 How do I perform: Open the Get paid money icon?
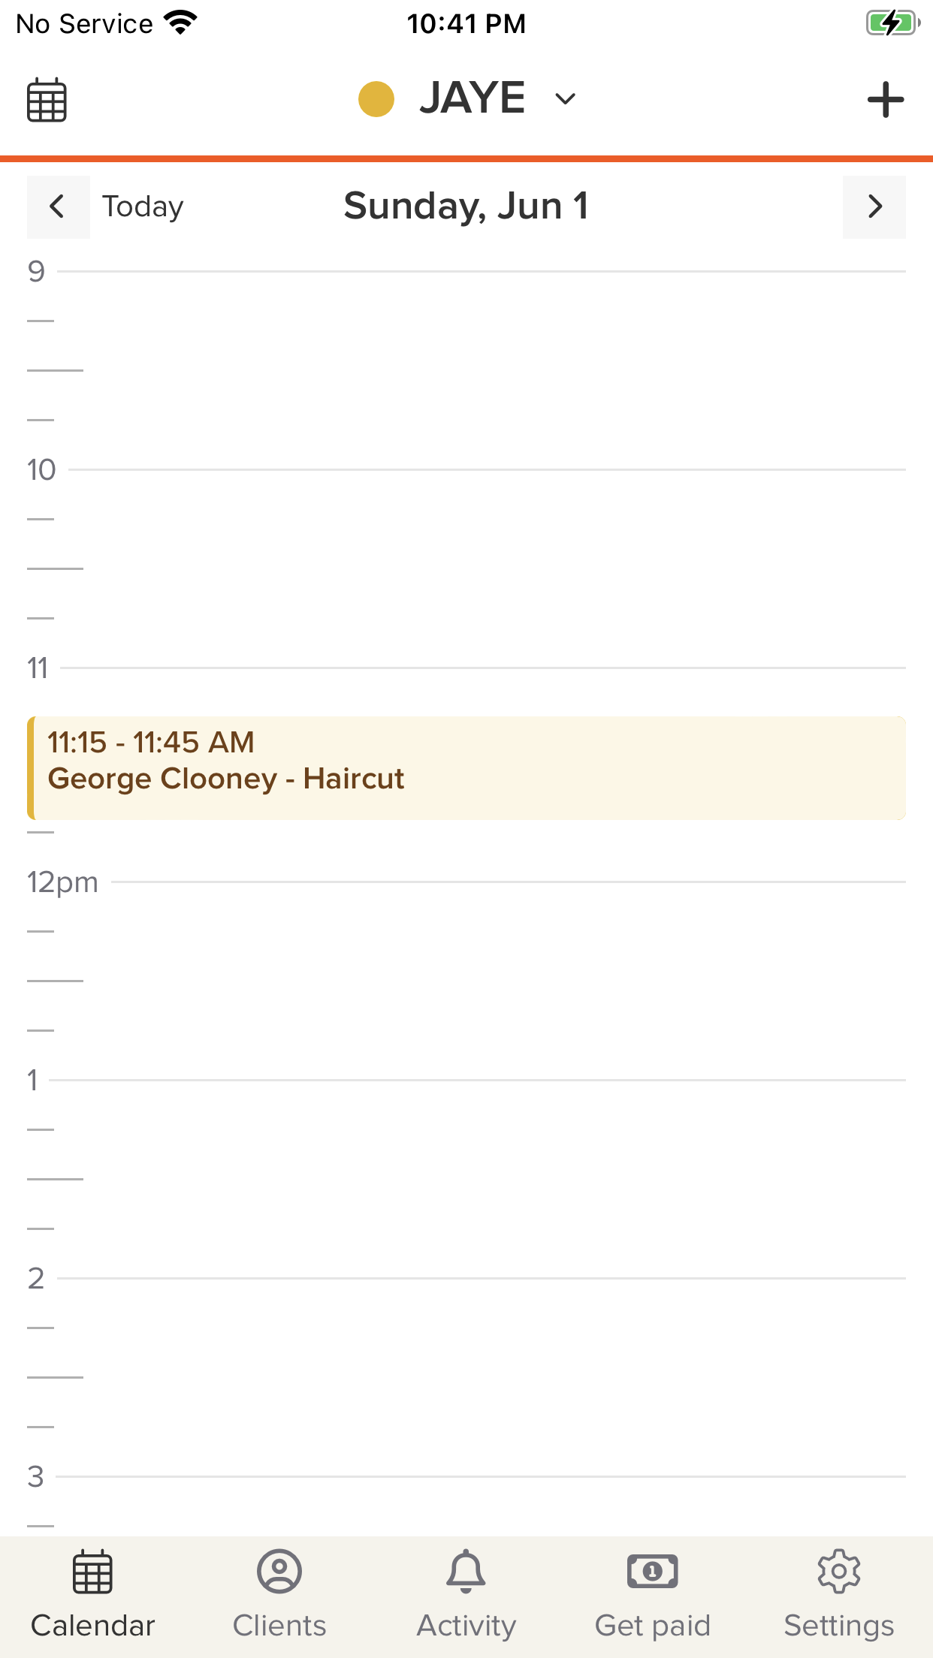(653, 1571)
